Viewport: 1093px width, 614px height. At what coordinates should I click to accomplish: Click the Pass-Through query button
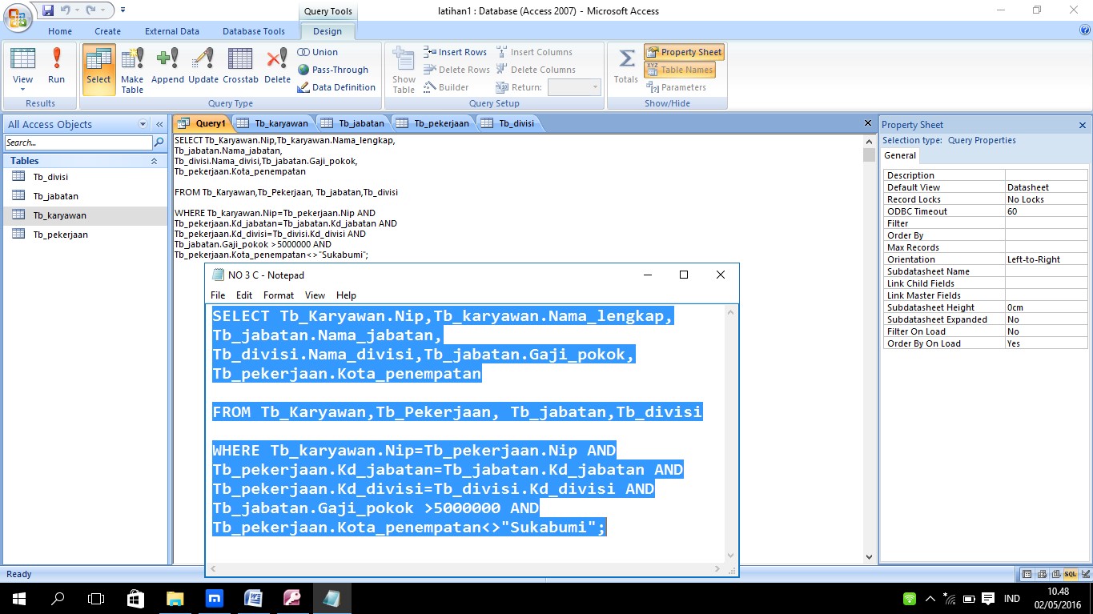pos(333,70)
